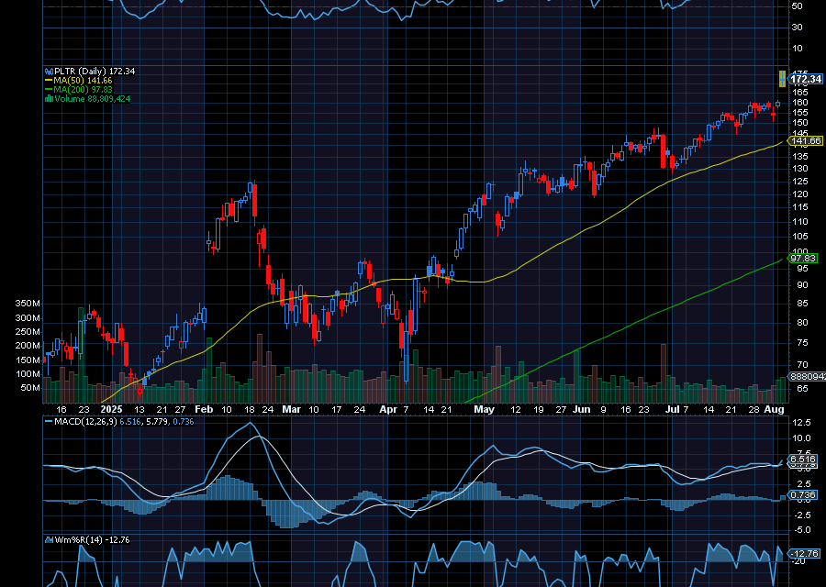Select the MACD(12,26,9) indicator label
Image resolution: width=826 pixels, height=587 pixels.
coord(86,422)
